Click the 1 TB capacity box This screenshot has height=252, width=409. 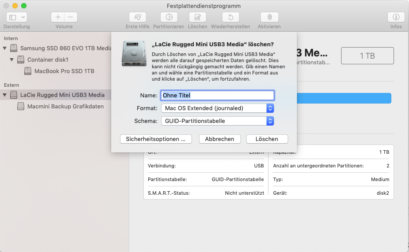[367, 56]
